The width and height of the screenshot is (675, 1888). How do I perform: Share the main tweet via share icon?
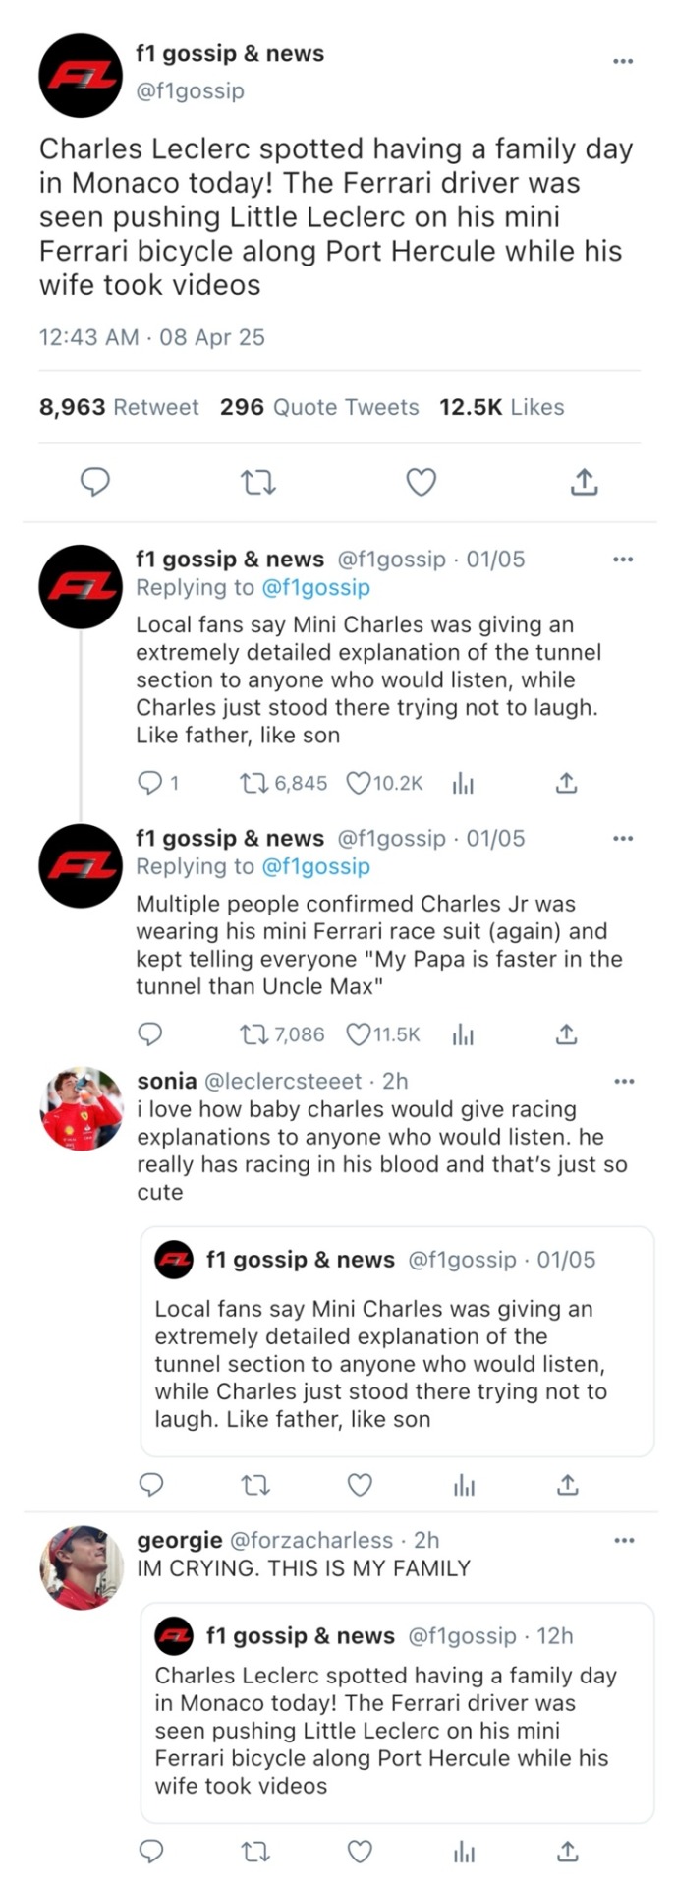pos(584,482)
